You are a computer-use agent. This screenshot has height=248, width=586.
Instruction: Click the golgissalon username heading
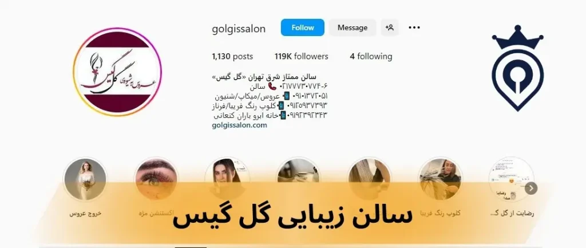[x=239, y=29]
